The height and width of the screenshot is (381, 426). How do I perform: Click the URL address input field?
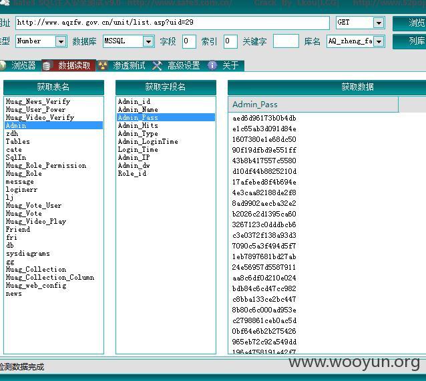click(x=172, y=23)
